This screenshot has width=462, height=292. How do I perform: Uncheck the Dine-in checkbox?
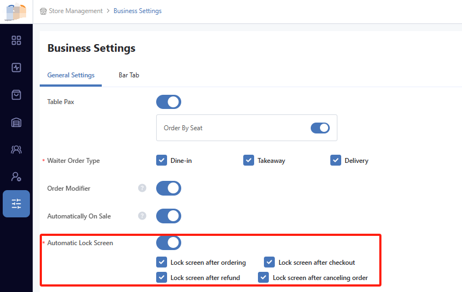pos(162,160)
